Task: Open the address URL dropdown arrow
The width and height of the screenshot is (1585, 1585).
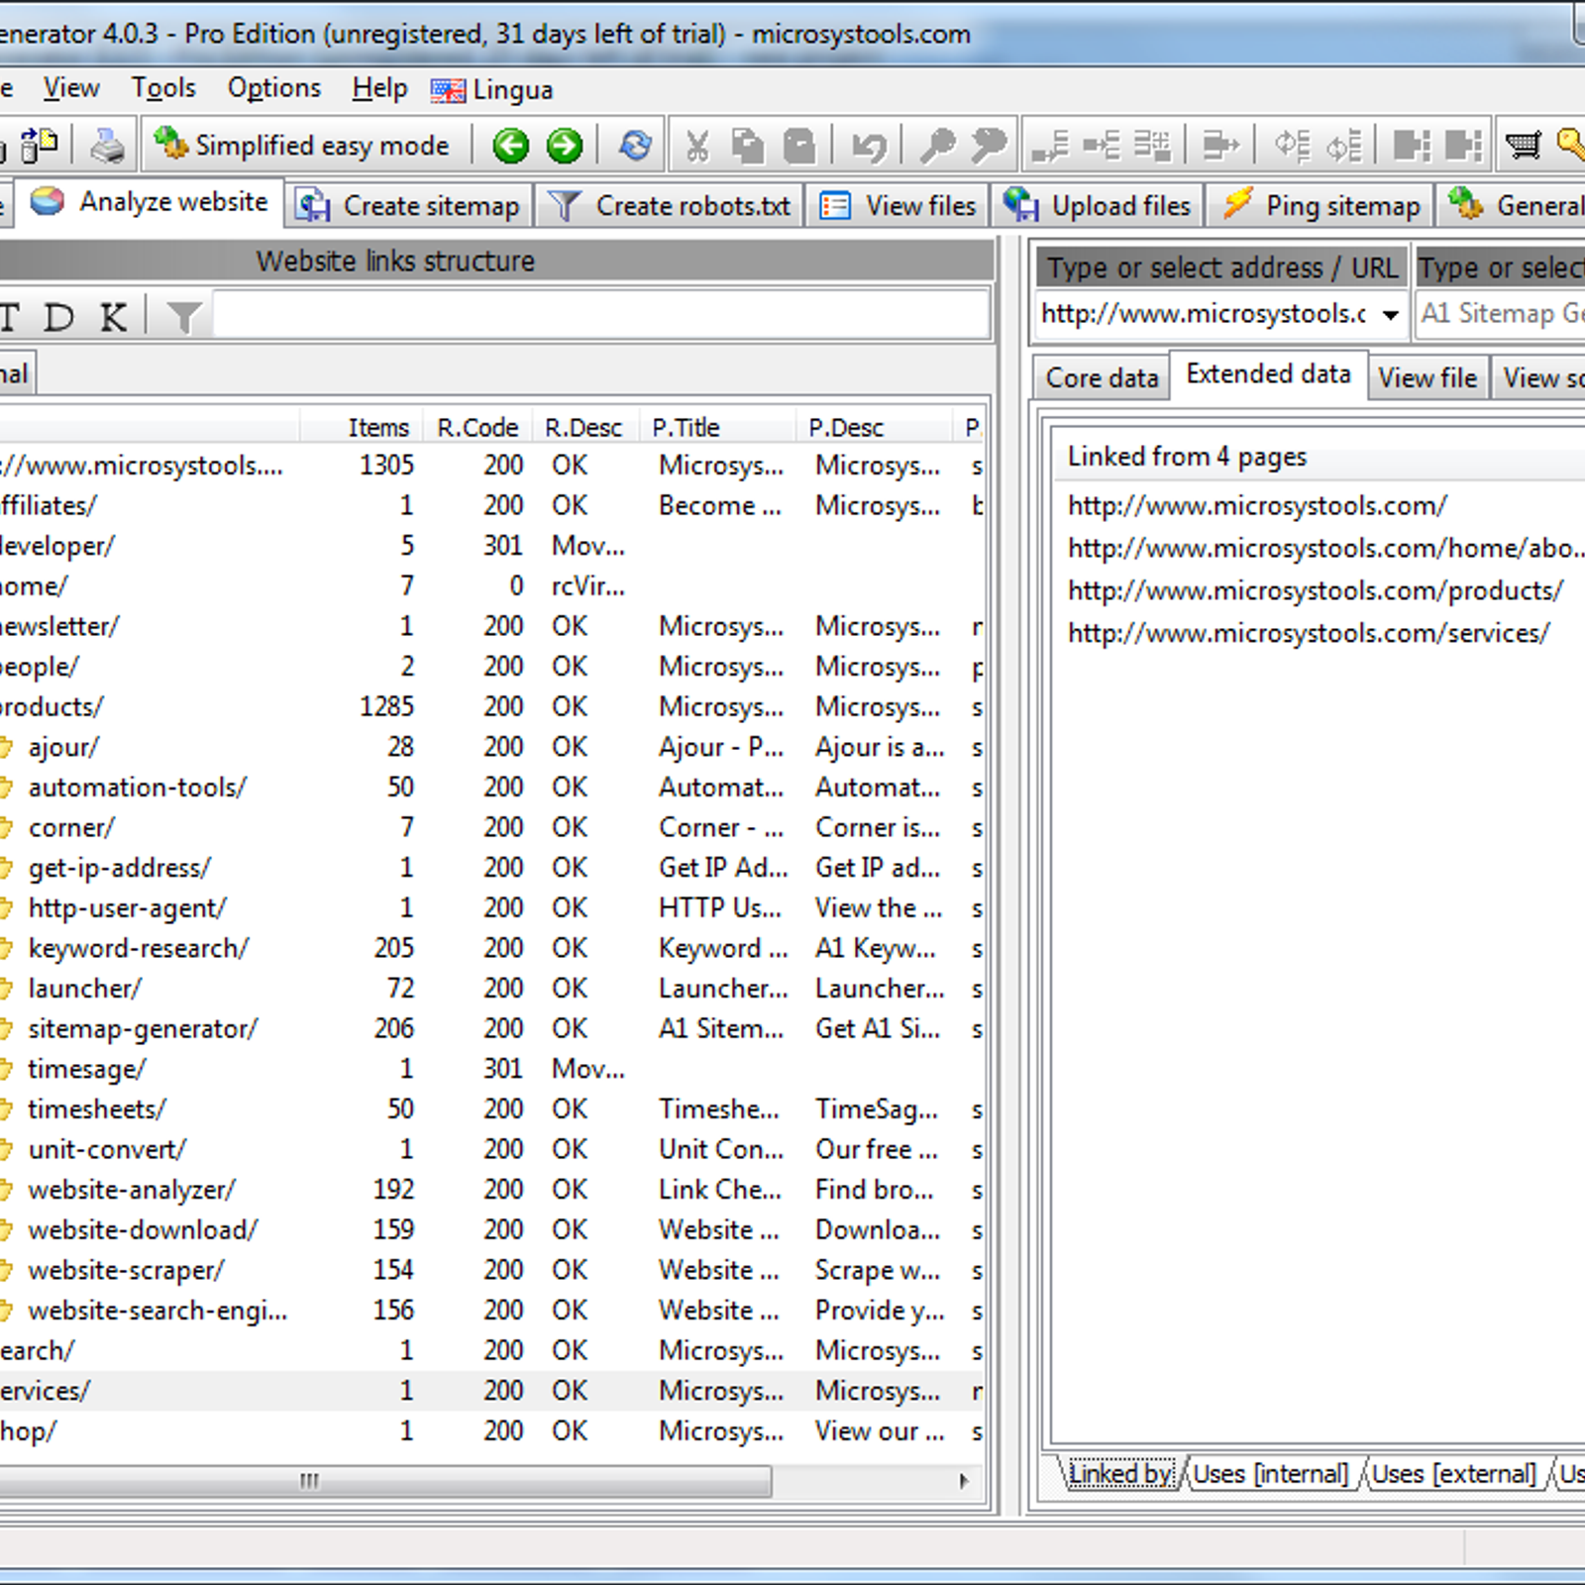Action: pos(1391,315)
